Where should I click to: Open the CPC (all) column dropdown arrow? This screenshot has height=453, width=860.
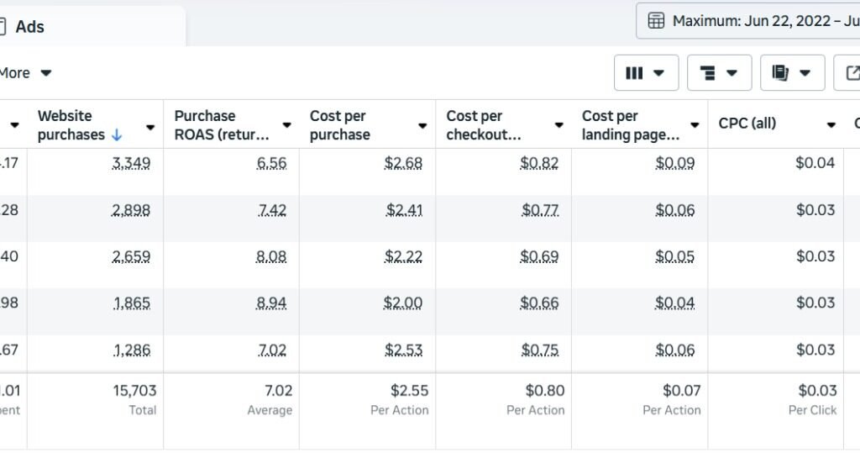pos(831,125)
